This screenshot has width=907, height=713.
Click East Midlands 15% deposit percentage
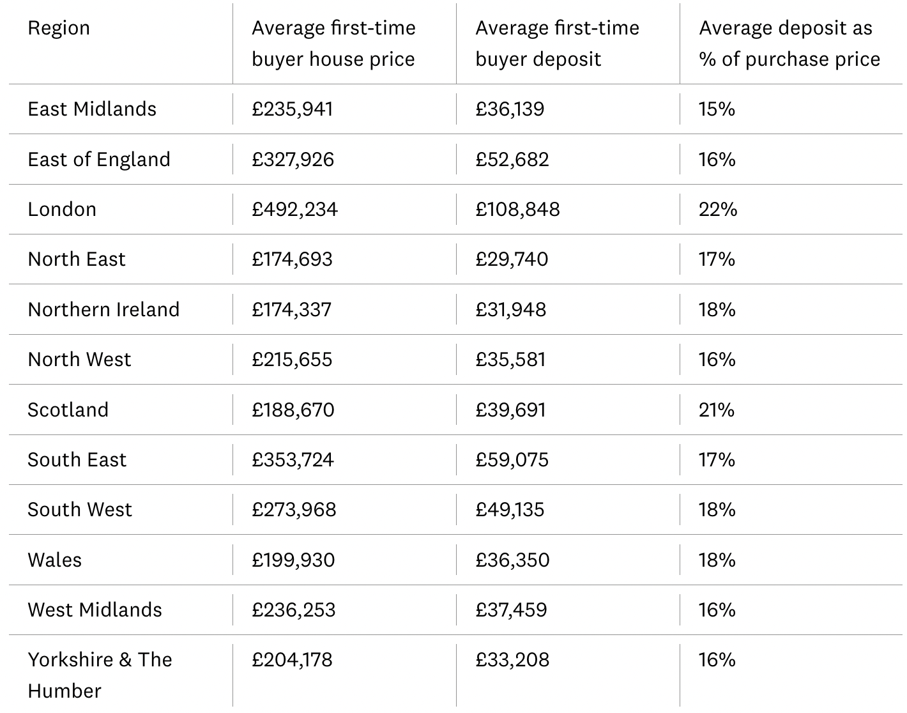717,109
